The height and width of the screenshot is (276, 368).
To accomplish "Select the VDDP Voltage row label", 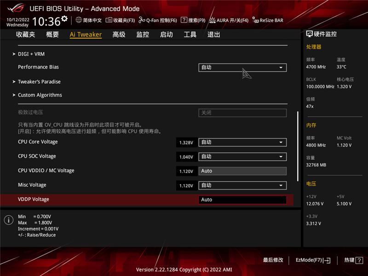I will [34, 199].
